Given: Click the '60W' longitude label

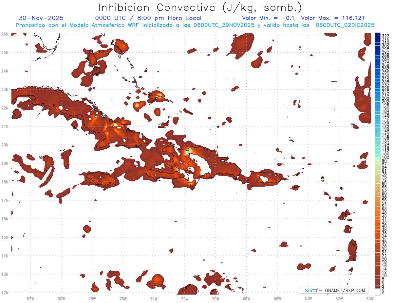Looking at the screenshot, I should coord(370,298).
